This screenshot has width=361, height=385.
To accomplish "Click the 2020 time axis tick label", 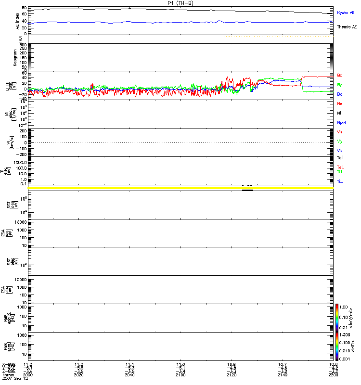I will click(79, 375).
